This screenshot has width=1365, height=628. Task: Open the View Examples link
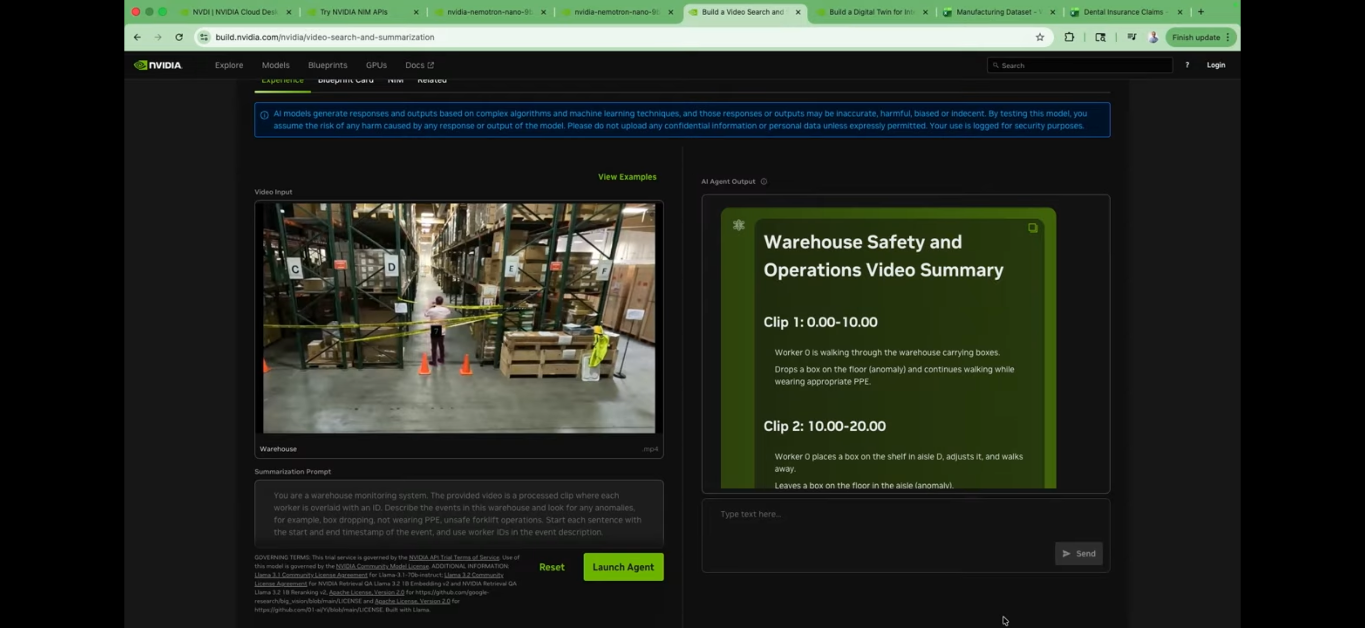[627, 177]
